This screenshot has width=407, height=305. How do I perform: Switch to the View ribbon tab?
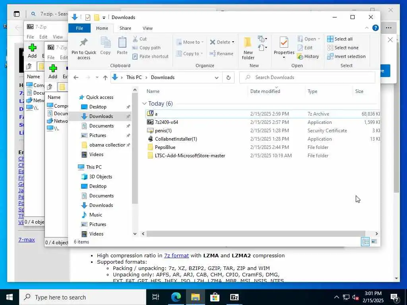point(147,28)
